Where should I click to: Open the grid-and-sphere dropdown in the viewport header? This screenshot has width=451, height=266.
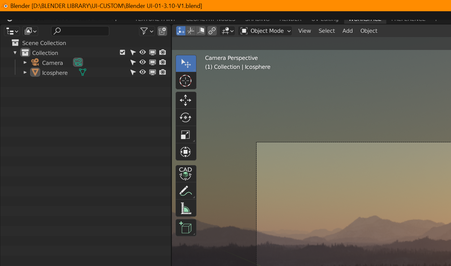click(x=227, y=31)
